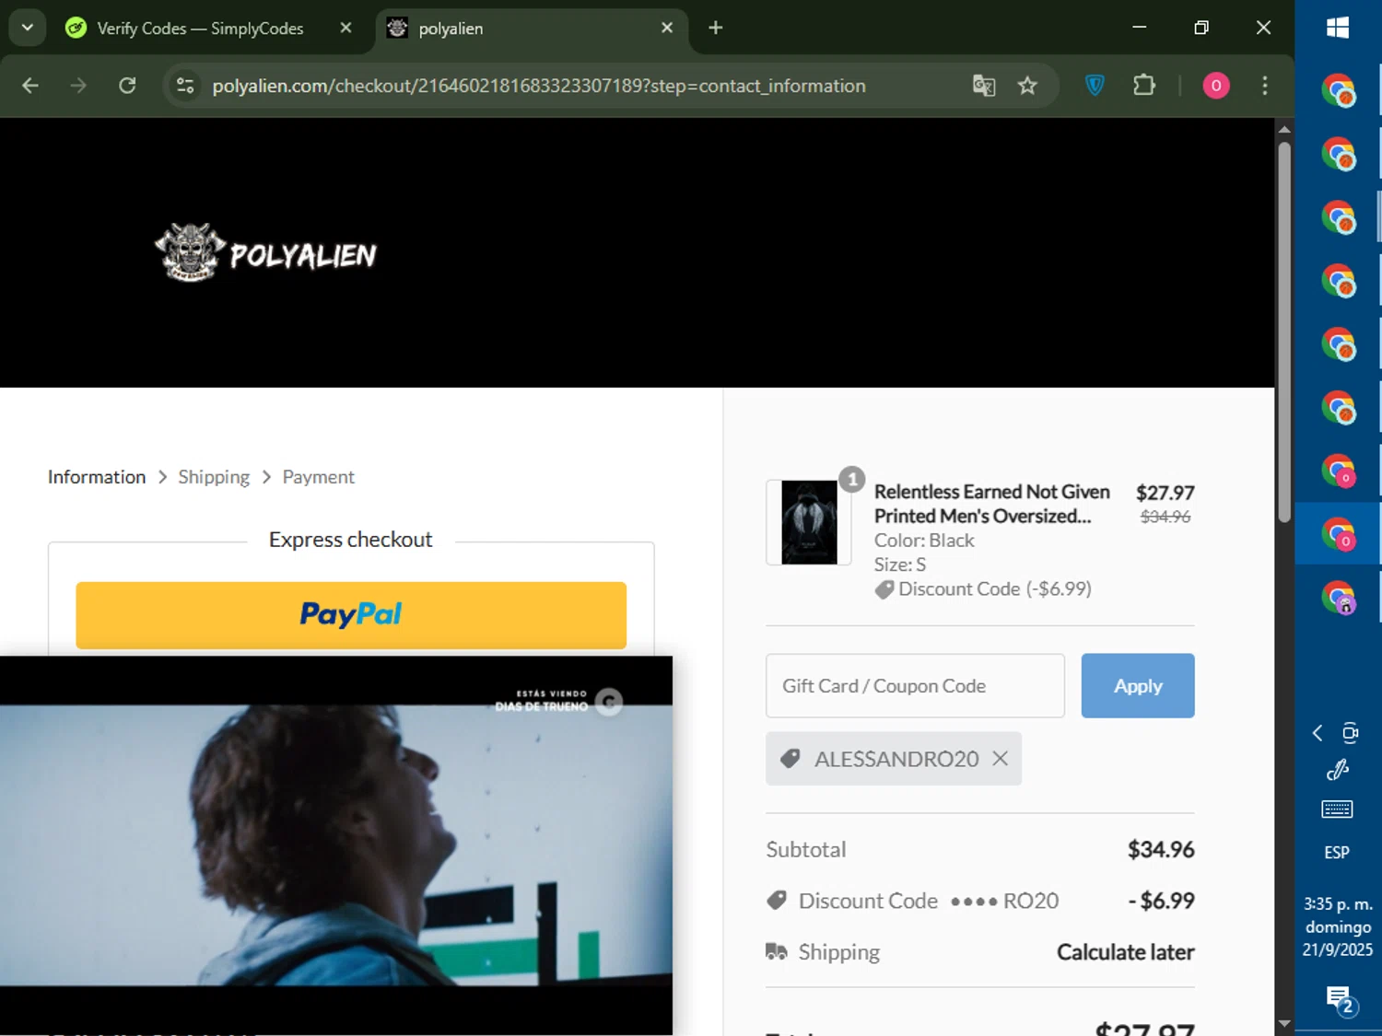Open the clock showing 3:35 p. m.
This screenshot has width=1382, height=1036.
pos(1338,926)
